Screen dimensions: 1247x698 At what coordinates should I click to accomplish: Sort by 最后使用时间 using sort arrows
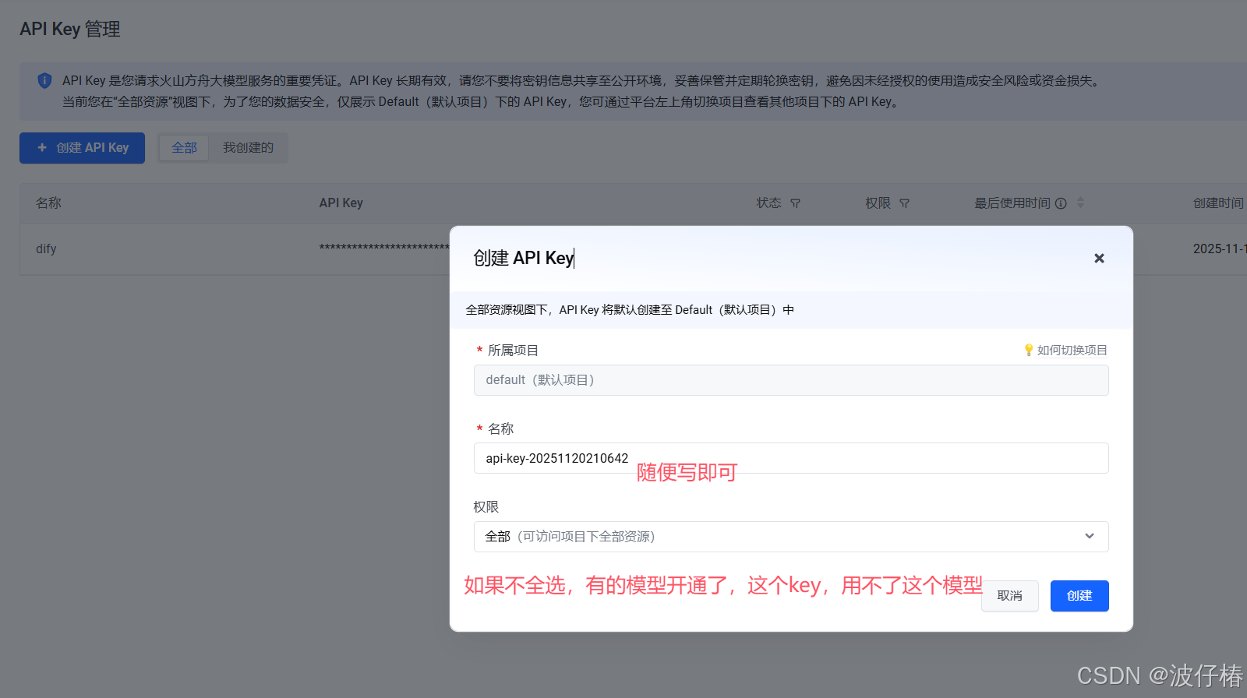tap(1080, 203)
